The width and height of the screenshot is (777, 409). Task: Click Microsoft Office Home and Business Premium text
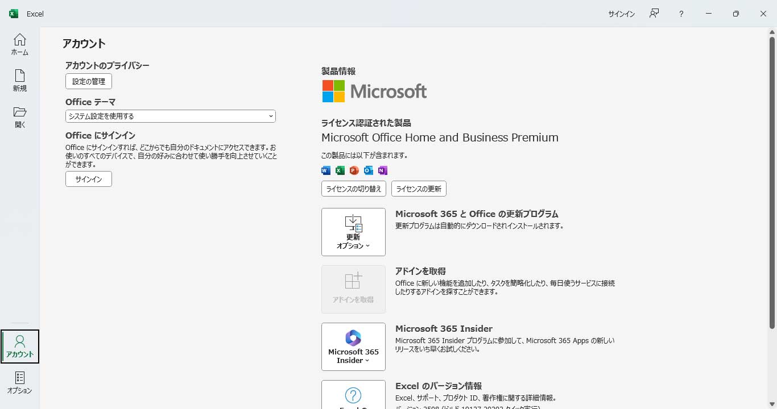[x=440, y=137]
